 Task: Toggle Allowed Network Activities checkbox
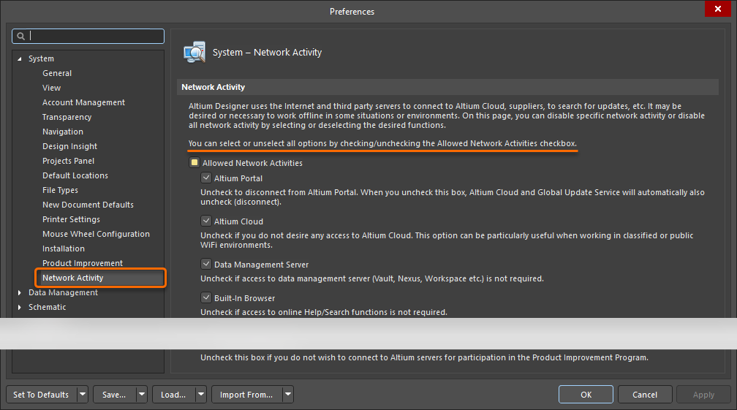194,162
